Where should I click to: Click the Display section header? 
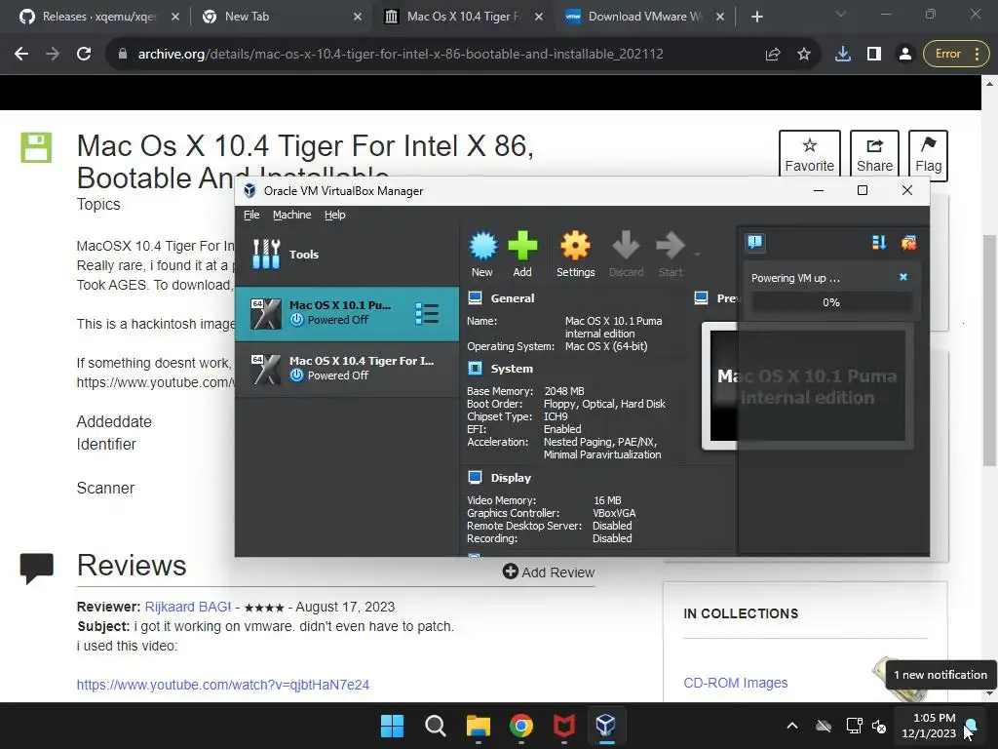point(511,478)
